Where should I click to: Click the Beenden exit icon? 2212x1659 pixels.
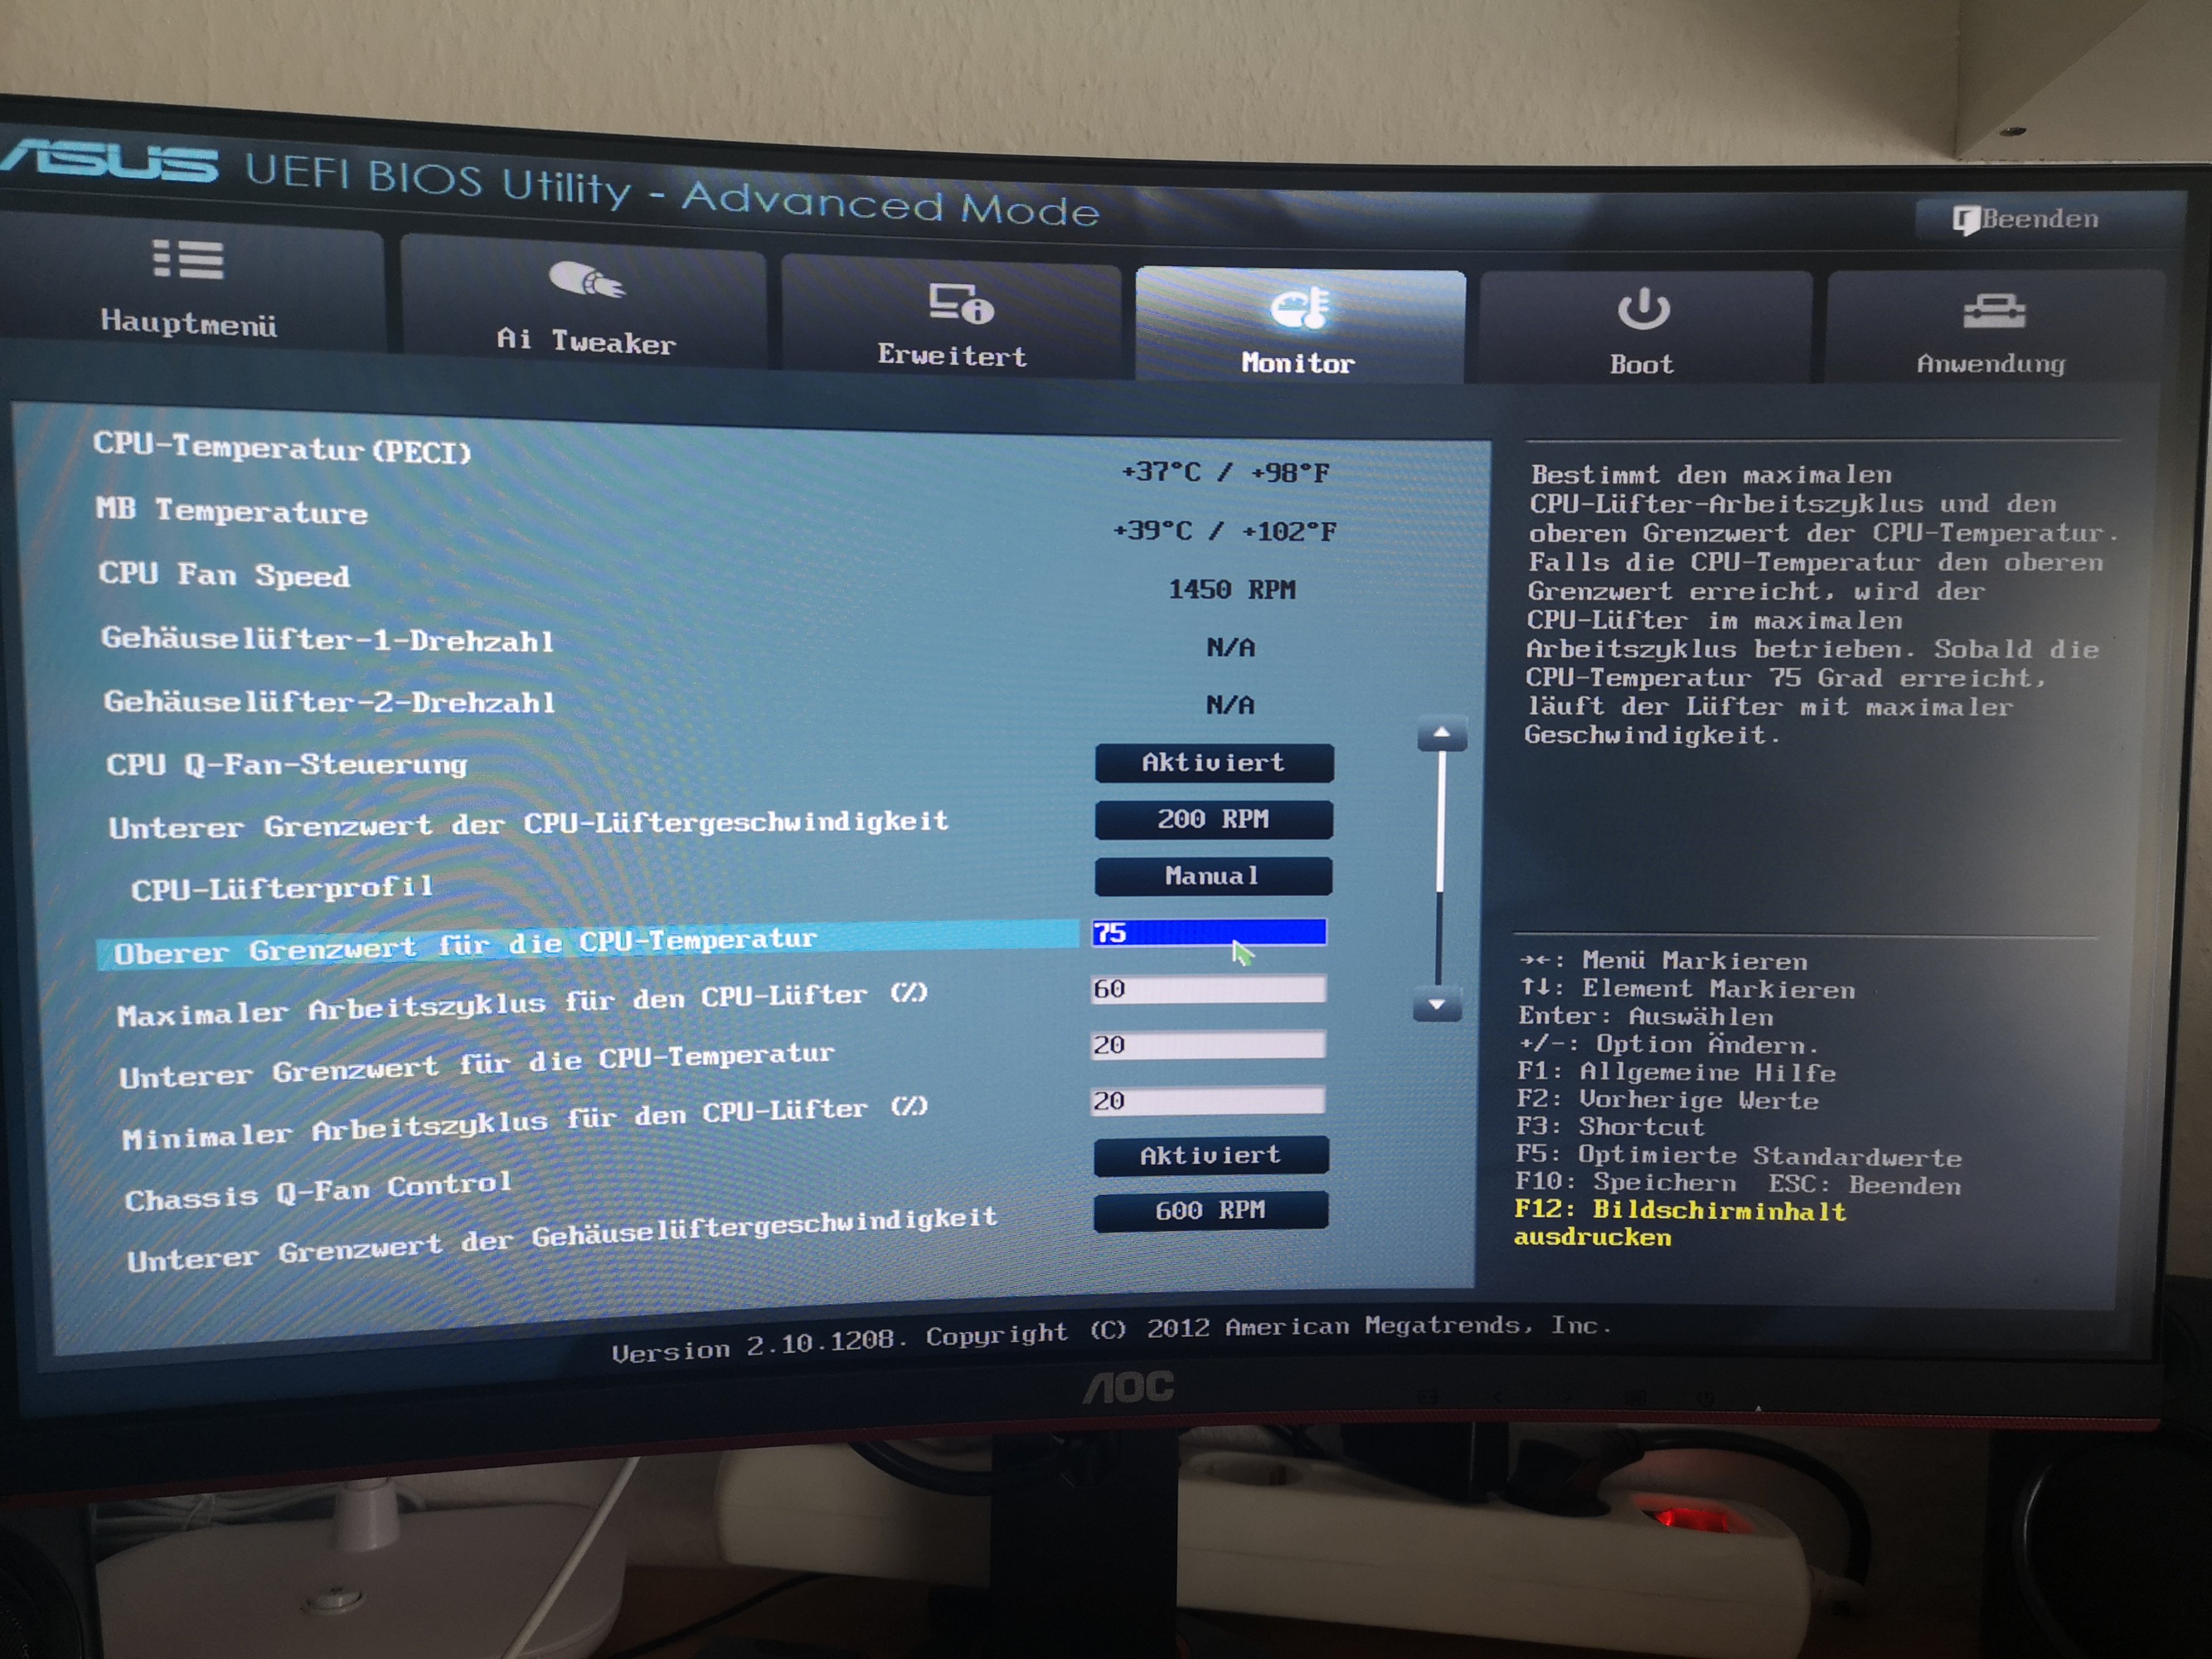tap(1965, 220)
